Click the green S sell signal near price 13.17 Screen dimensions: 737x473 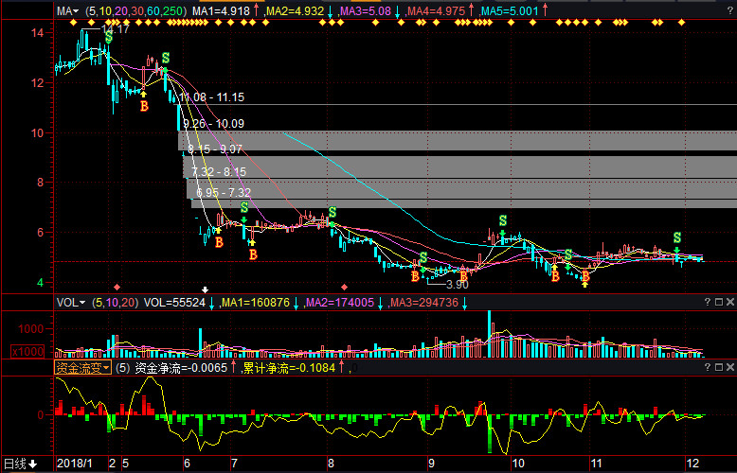pyautogui.click(x=108, y=37)
